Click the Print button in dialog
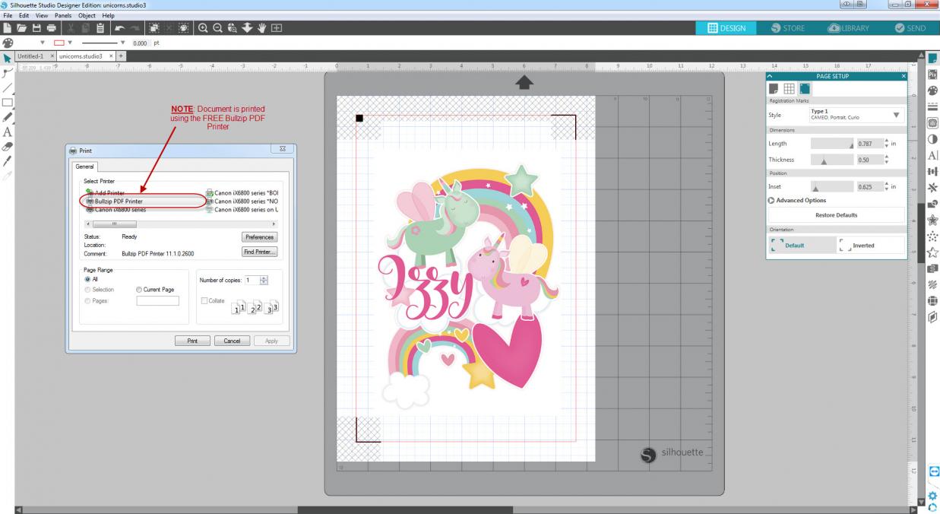This screenshot has height=514, width=940. (193, 341)
